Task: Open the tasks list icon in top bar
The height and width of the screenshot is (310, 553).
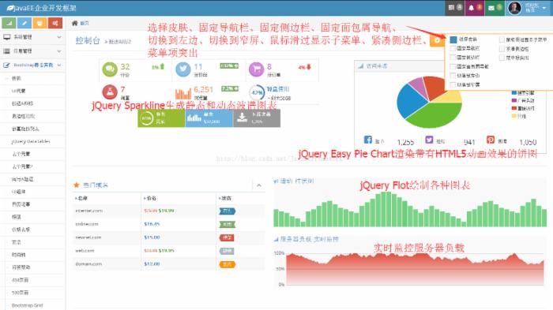Action: click(x=451, y=7)
